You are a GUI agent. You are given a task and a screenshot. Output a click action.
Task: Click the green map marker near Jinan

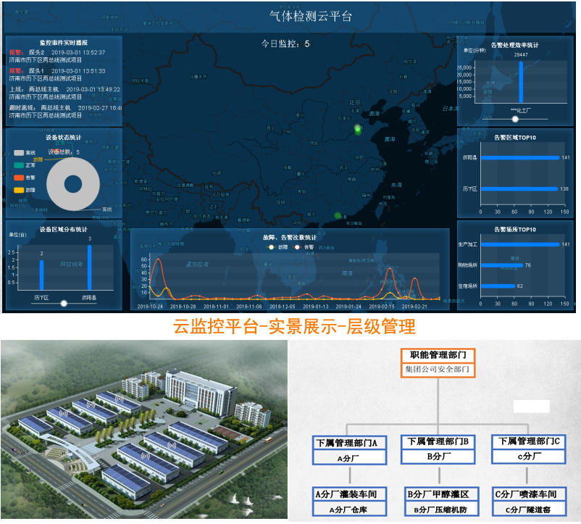click(357, 129)
